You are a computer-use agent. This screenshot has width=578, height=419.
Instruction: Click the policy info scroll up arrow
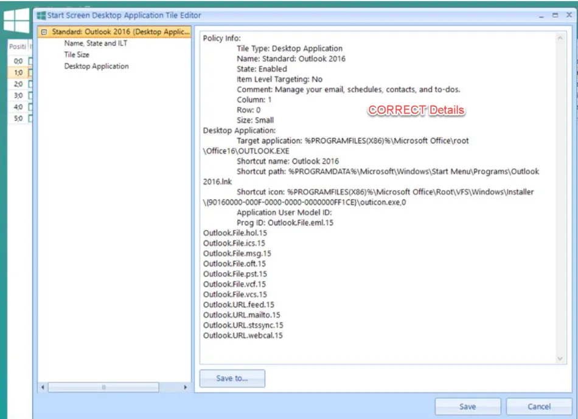click(561, 38)
